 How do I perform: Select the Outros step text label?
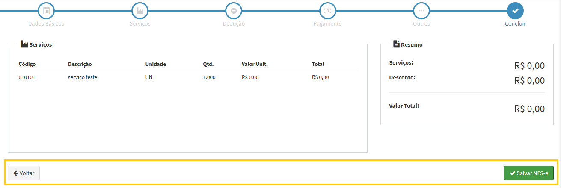[x=421, y=24]
